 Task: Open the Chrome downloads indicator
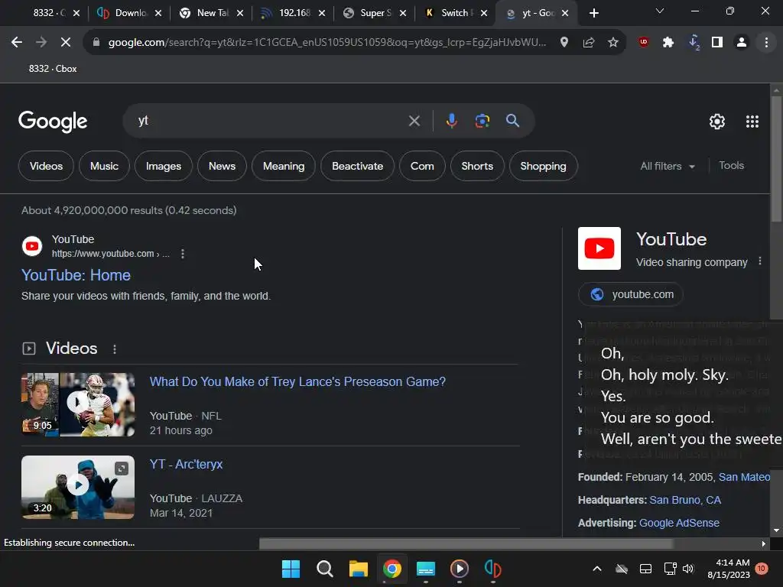click(694, 43)
